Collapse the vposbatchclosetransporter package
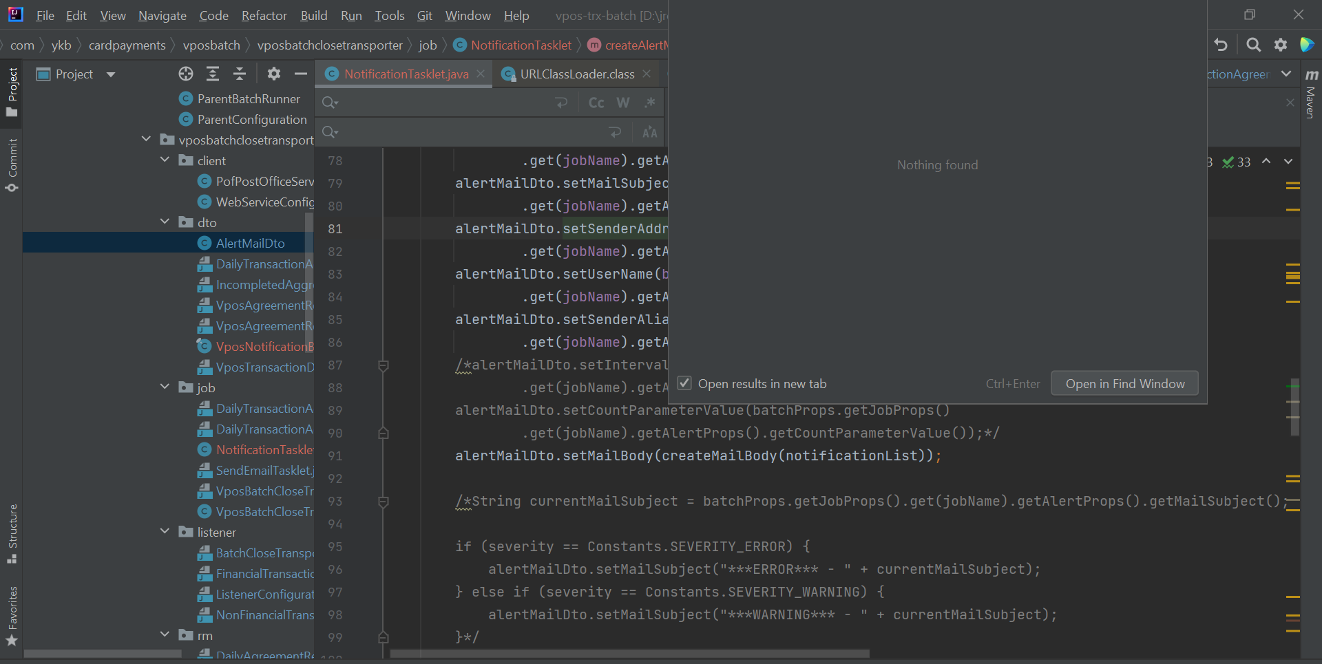 (146, 139)
